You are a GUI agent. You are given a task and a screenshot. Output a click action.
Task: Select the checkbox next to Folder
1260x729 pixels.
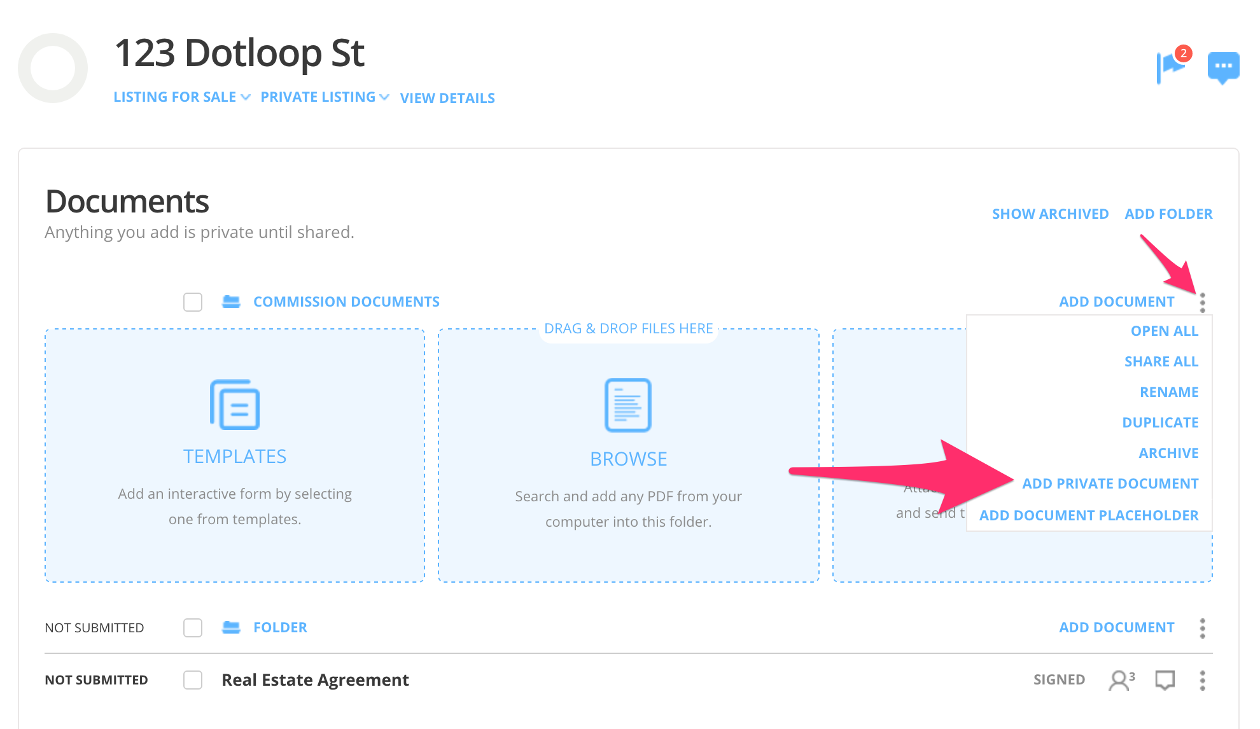point(193,627)
